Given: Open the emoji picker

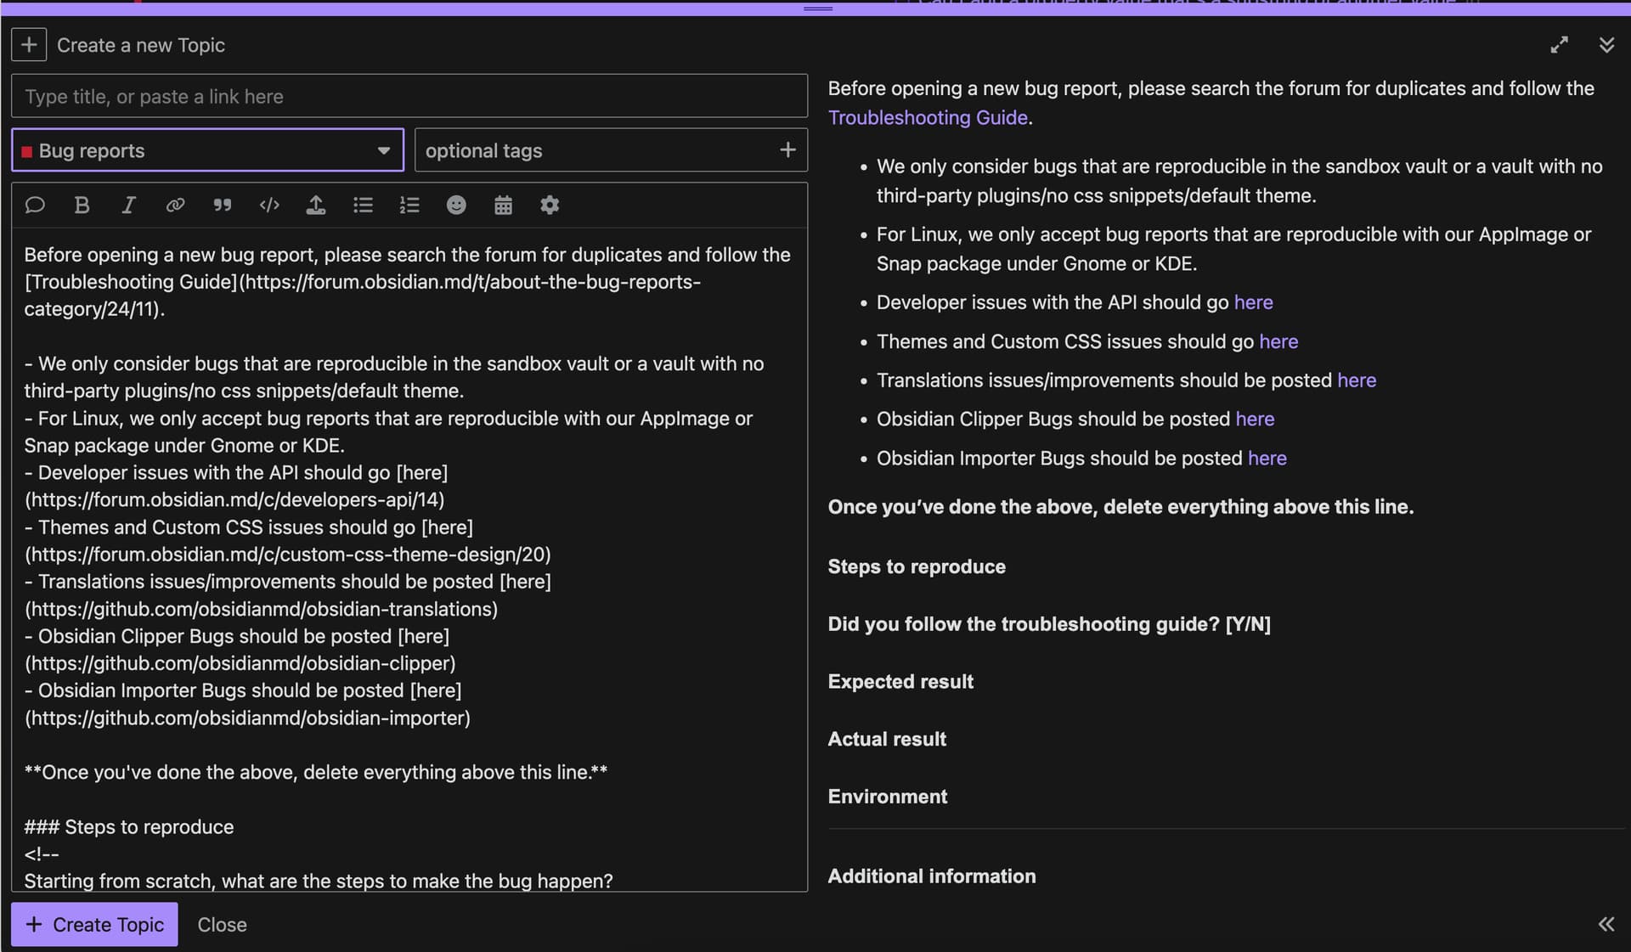Looking at the screenshot, I should pos(456,205).
